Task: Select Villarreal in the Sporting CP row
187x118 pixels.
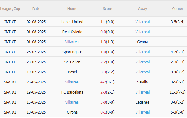Action: (x=142, y=52)
